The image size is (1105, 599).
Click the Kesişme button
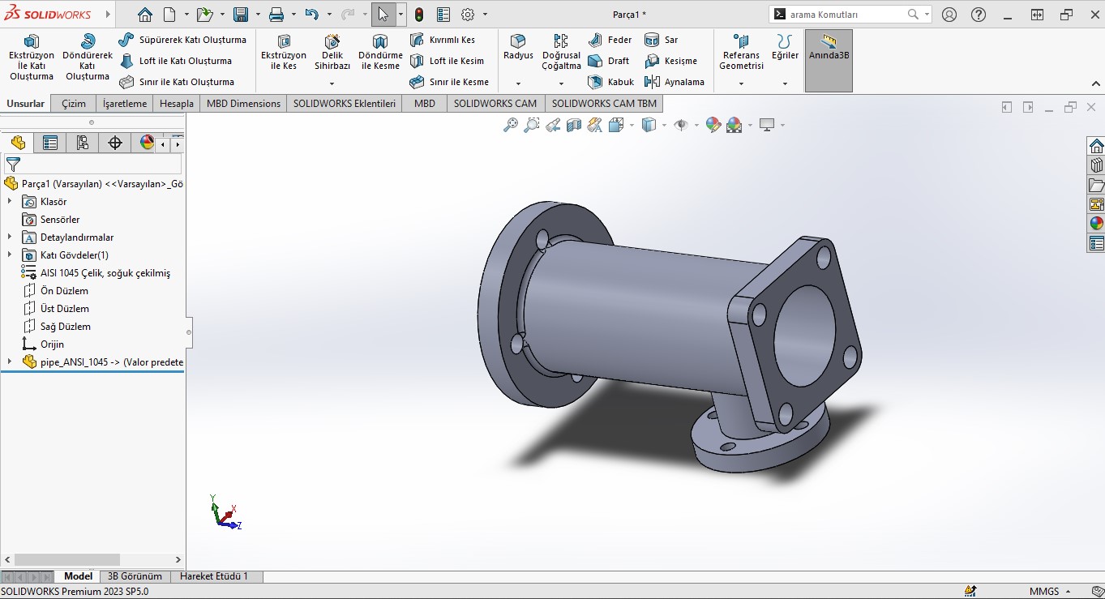coord(670,61)
